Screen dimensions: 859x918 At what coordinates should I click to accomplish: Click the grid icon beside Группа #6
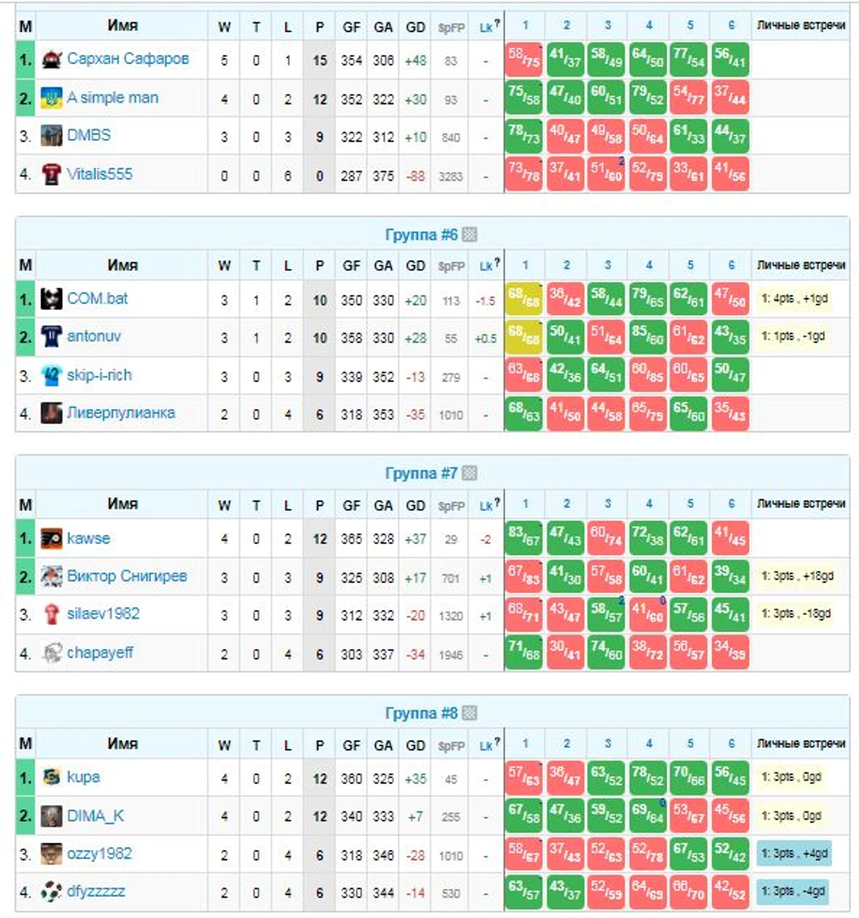click(470, 235)
